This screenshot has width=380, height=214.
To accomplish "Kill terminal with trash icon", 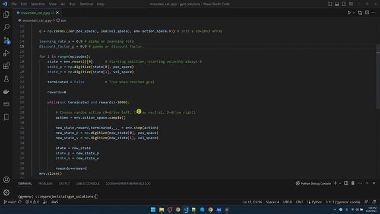I will pos(353,183).
